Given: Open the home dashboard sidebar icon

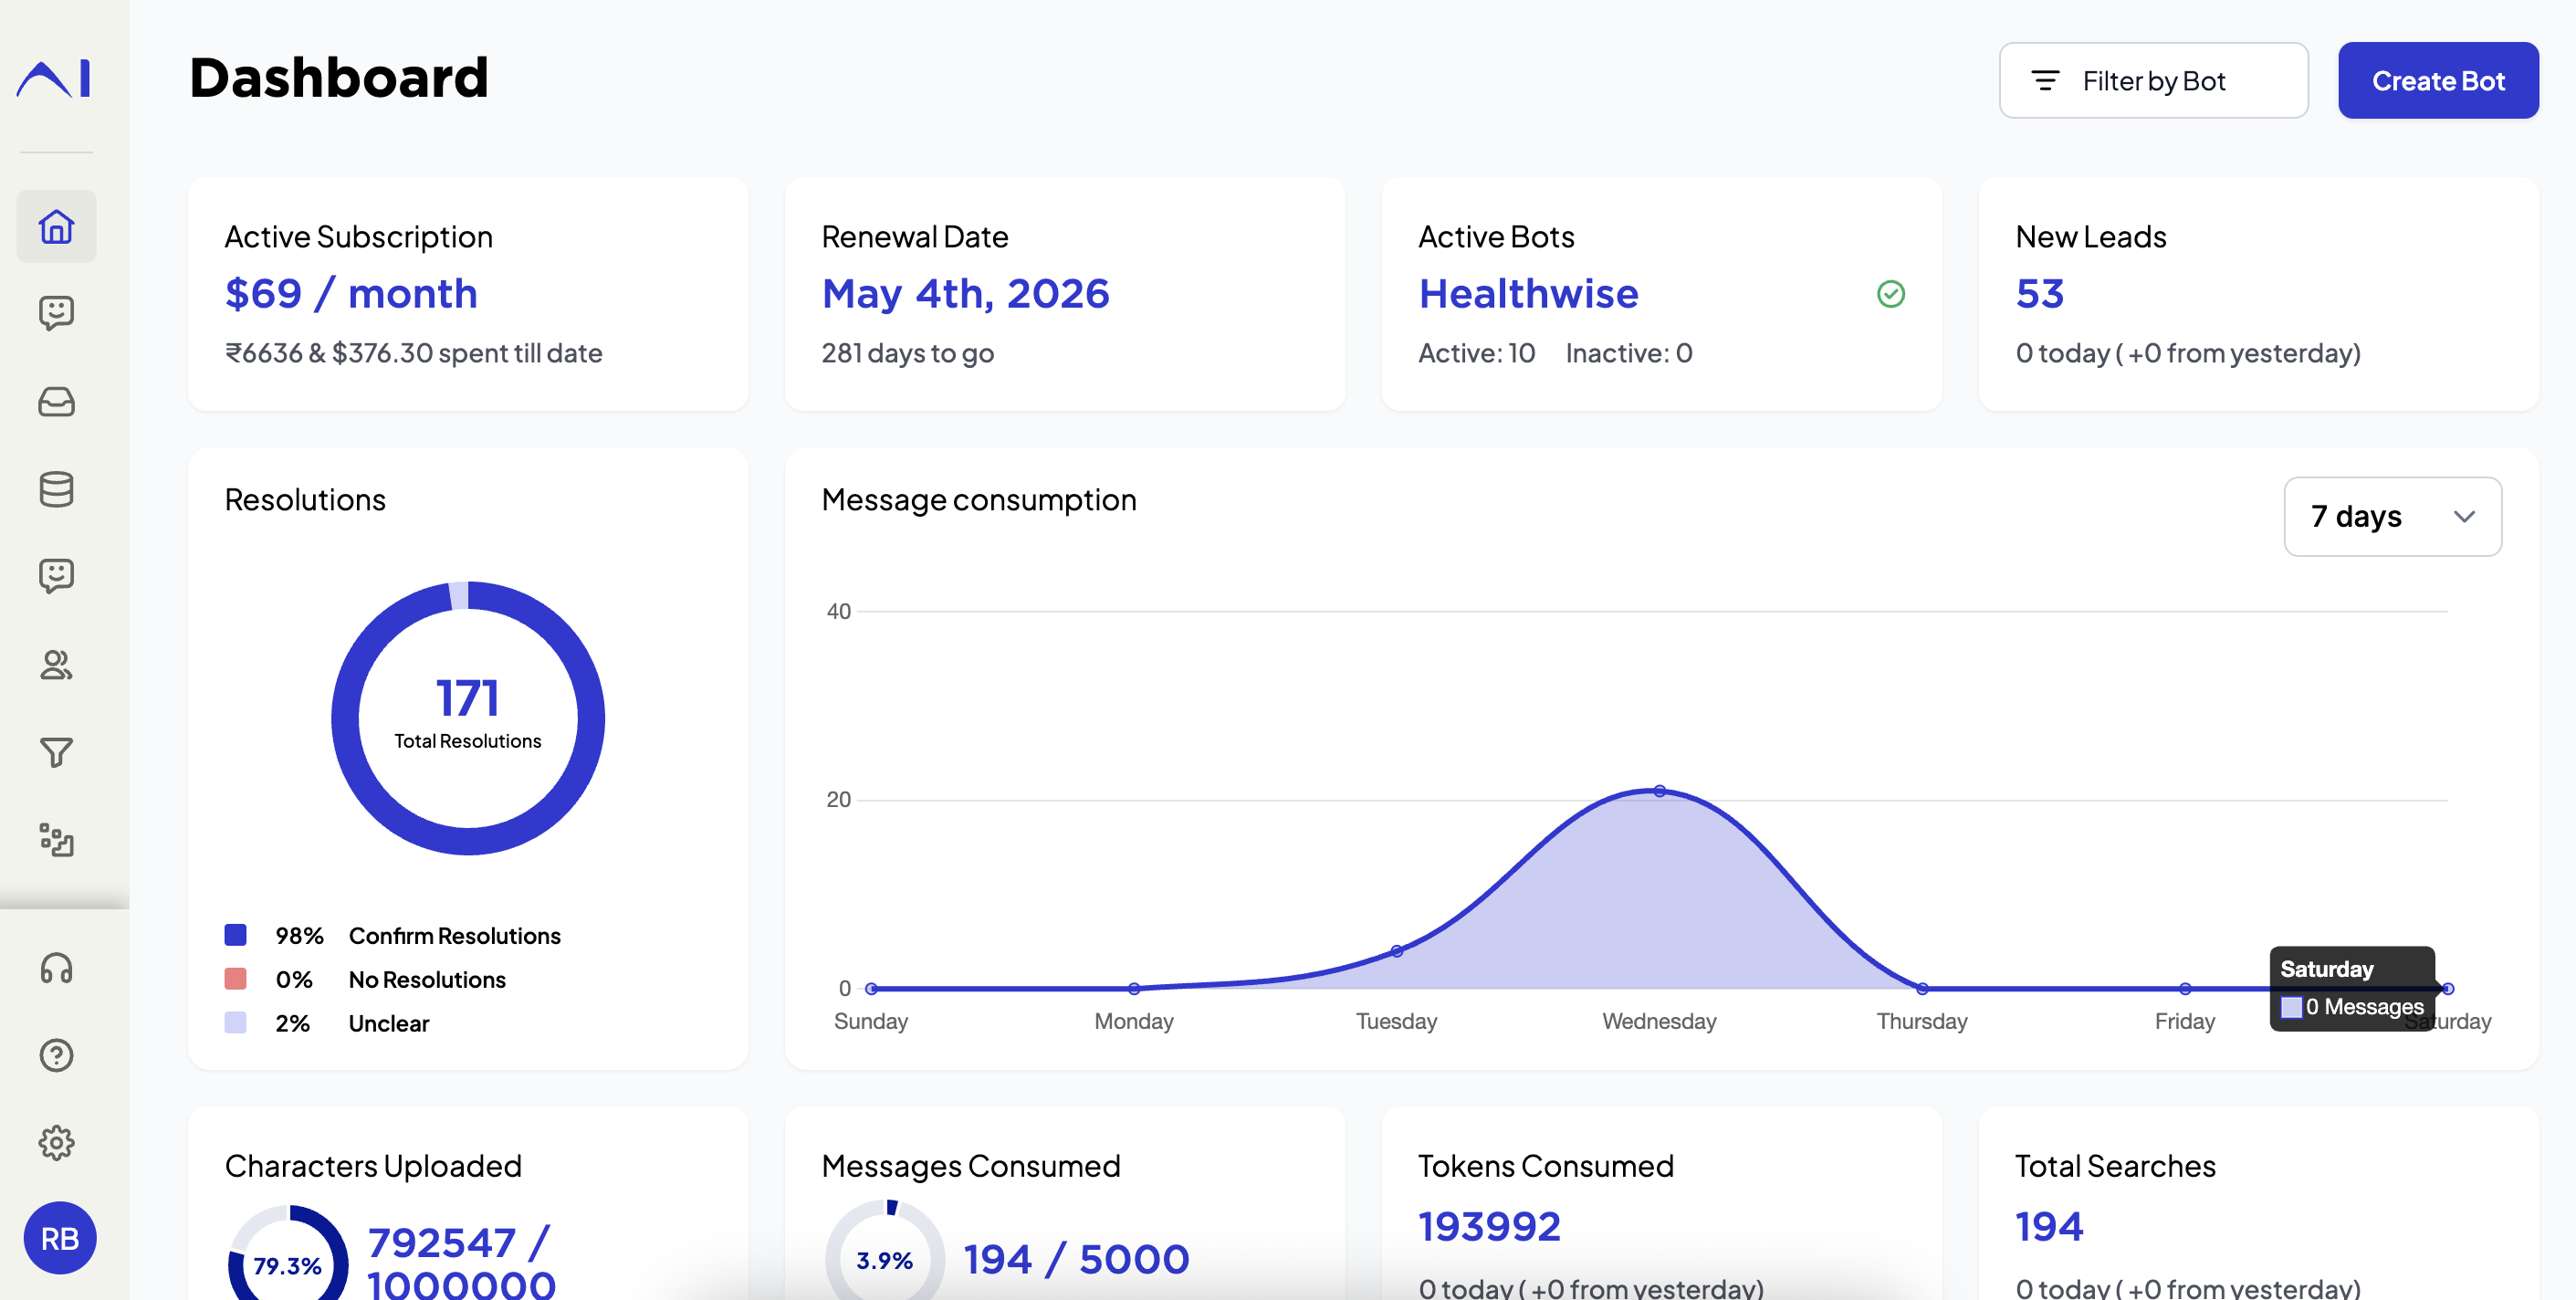Looking at the screenshot, I should [x=56, y=227].
